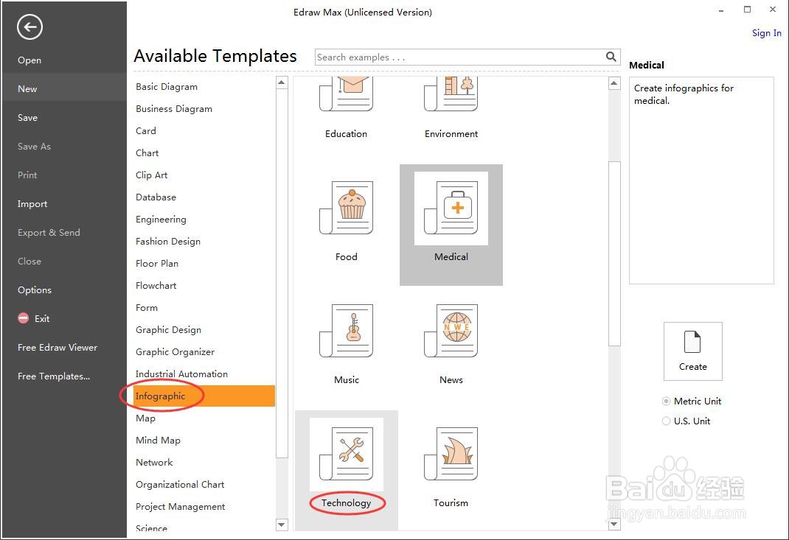Click the Technology template label
789x540 pixels.
coord(346,502)
